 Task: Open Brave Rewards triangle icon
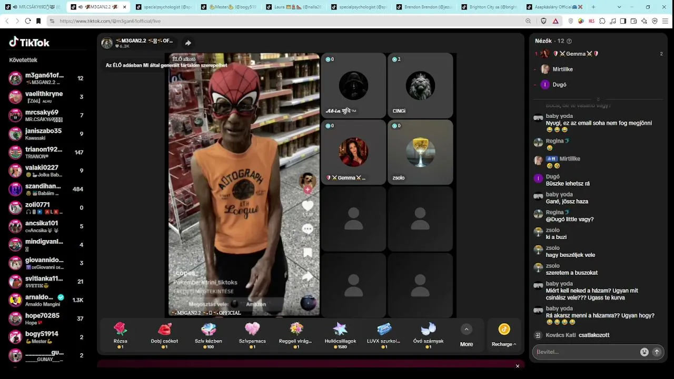point(556,21)
